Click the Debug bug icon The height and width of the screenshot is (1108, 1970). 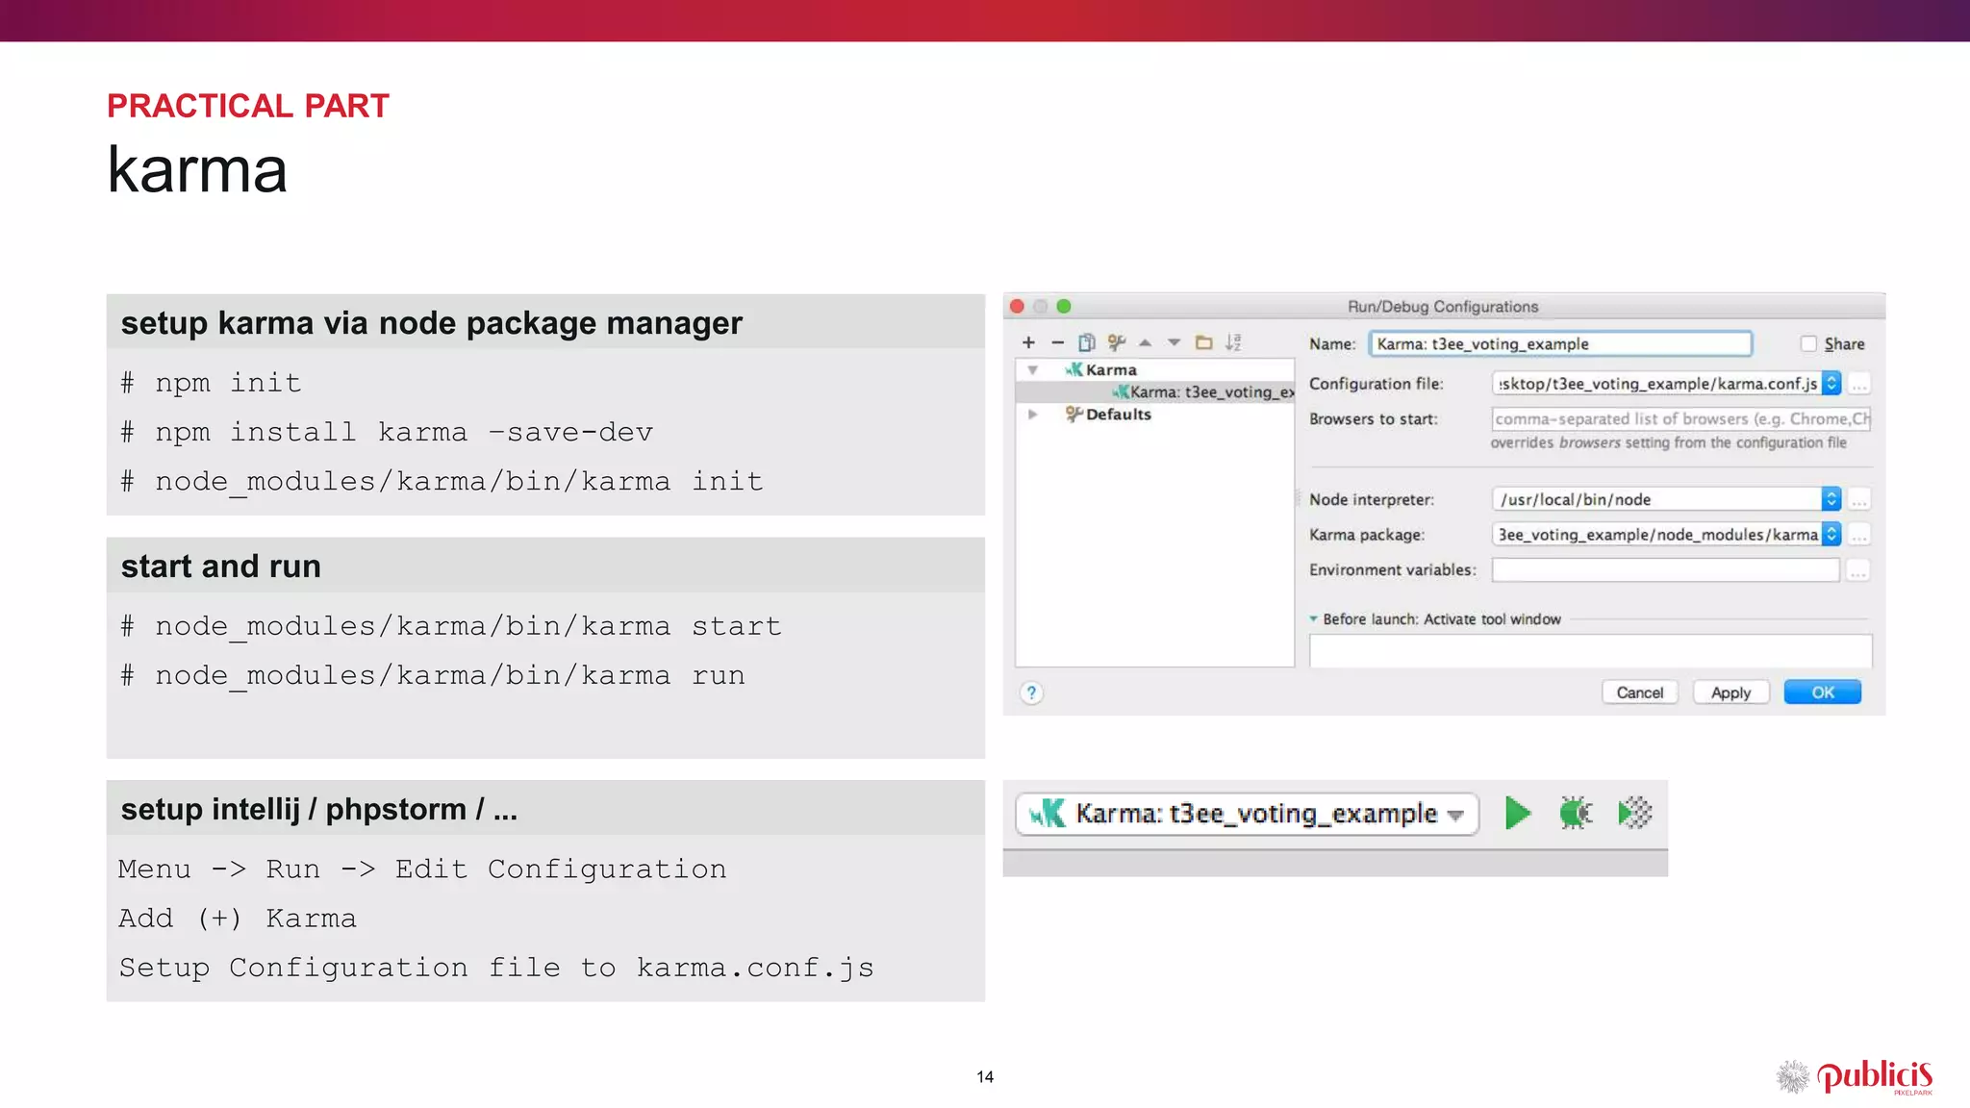tap(1576, 813)
